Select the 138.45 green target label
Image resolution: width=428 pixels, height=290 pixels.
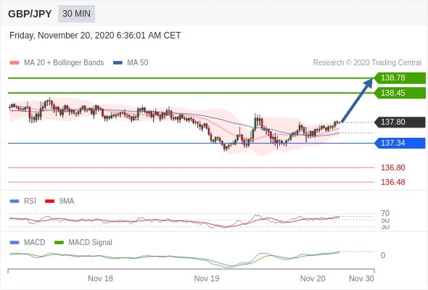400,93
